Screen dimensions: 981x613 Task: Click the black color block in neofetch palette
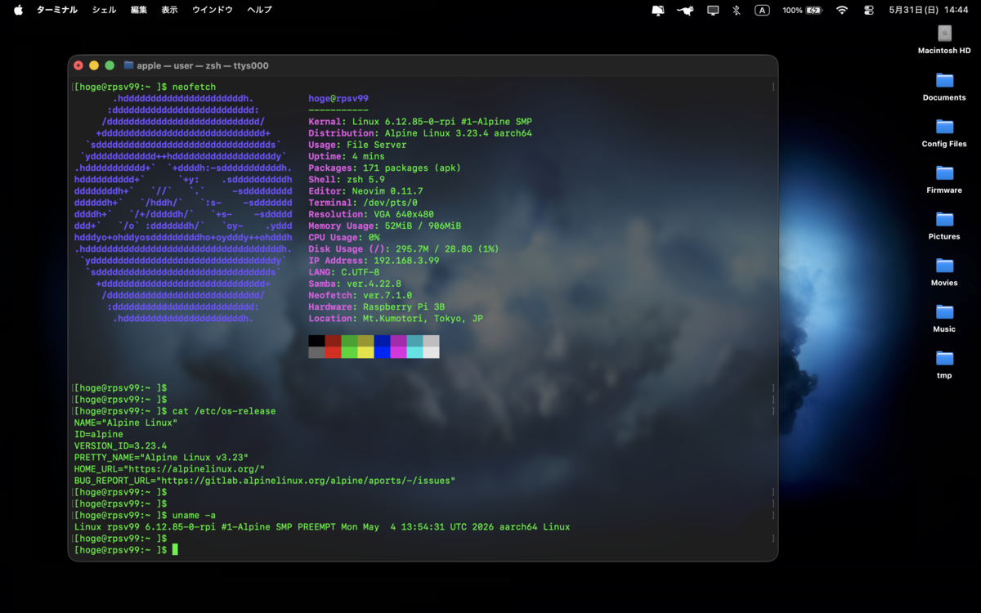click(316, 341)
